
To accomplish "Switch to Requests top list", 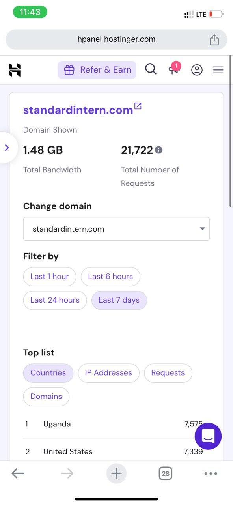I will (x=168, y=373).
